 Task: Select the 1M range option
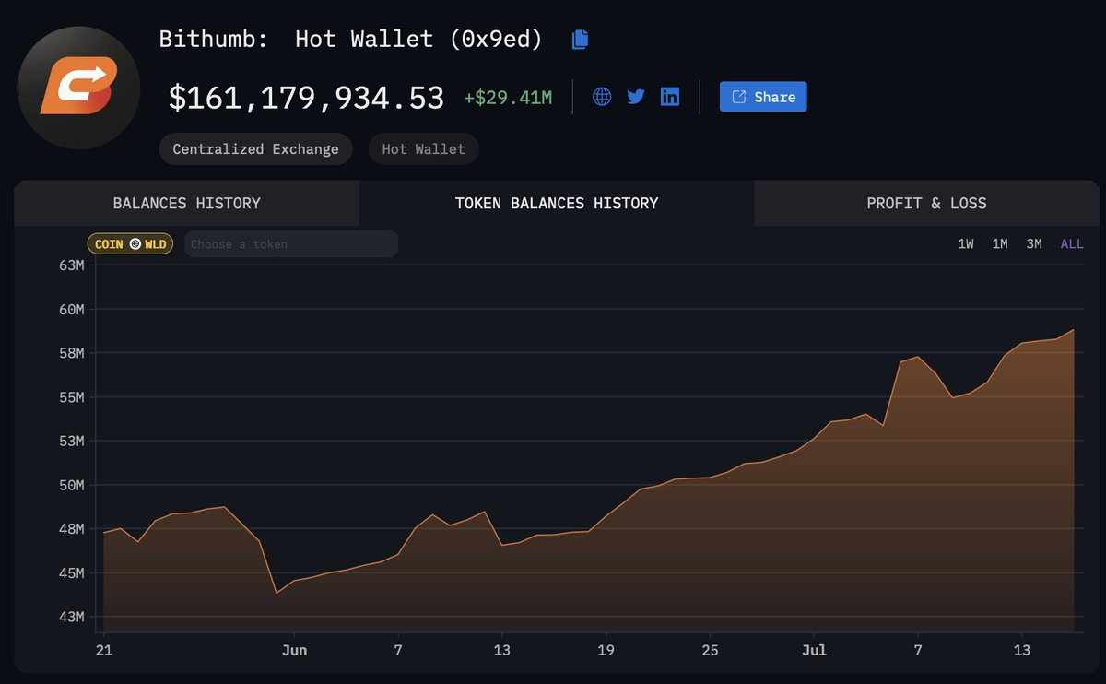point(1000,243)
